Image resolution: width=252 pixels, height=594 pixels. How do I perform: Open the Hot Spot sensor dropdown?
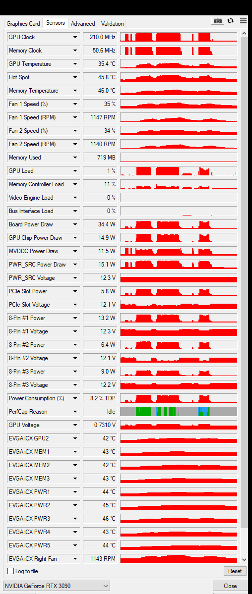click(75, 77)
